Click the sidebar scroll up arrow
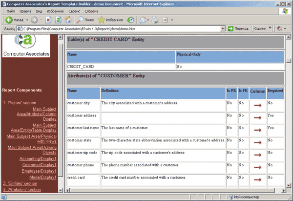Viewport: 293px width, 201px height. [61, 37]
